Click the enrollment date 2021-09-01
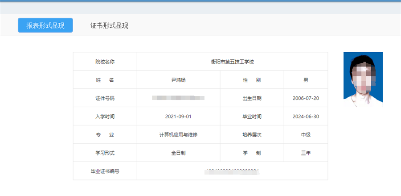 pyautogui.click(x=178, y=117)
